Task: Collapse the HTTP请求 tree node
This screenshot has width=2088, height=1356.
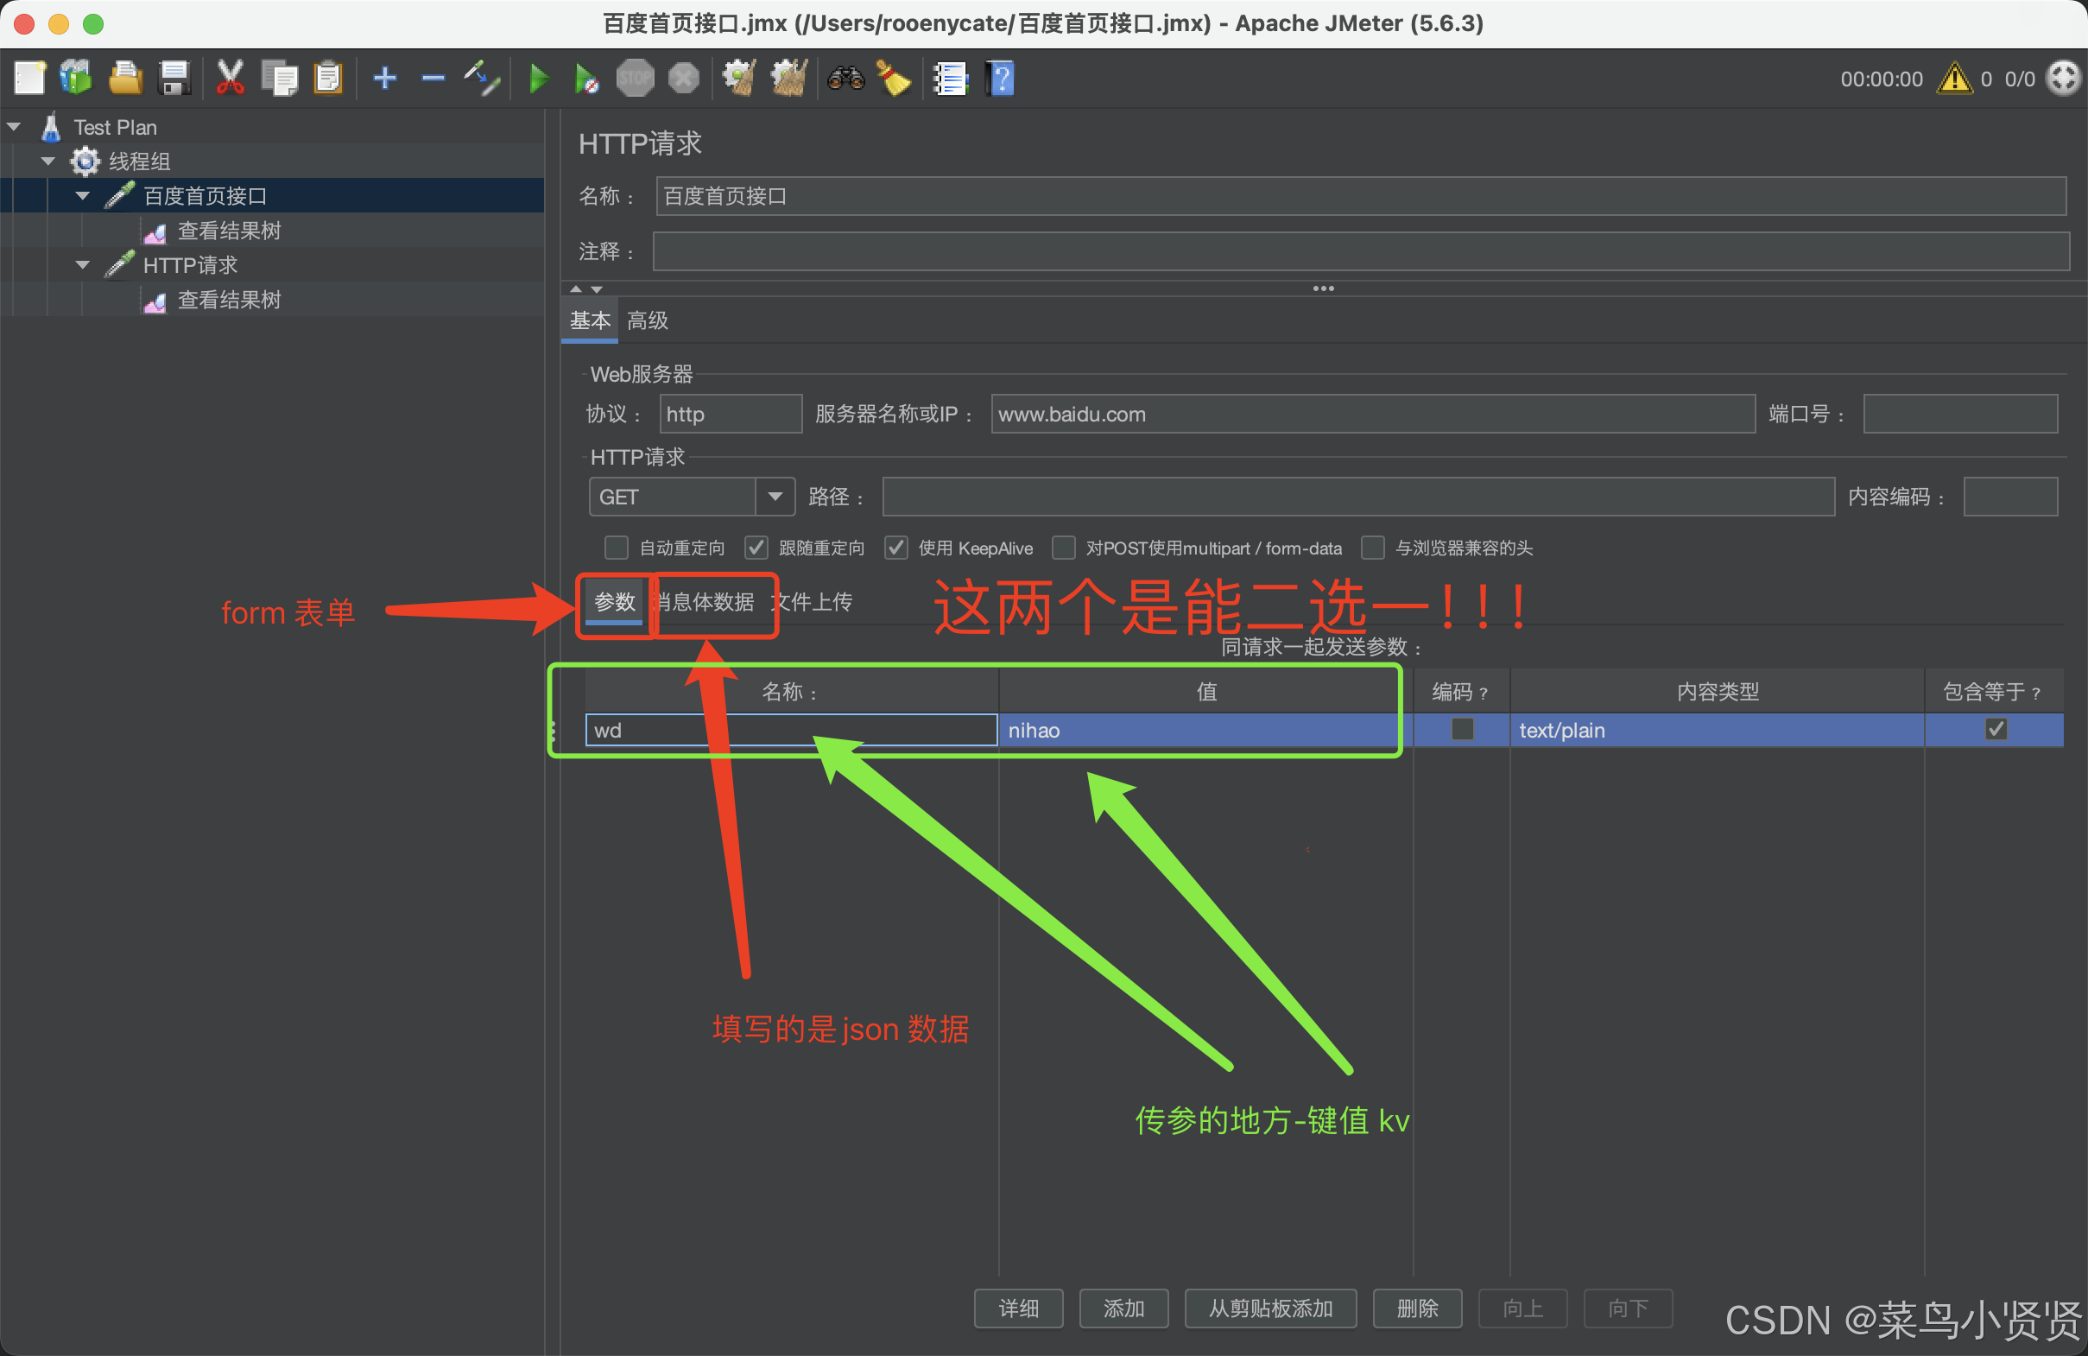Action: pyautogui.click(x=81, y=264)
